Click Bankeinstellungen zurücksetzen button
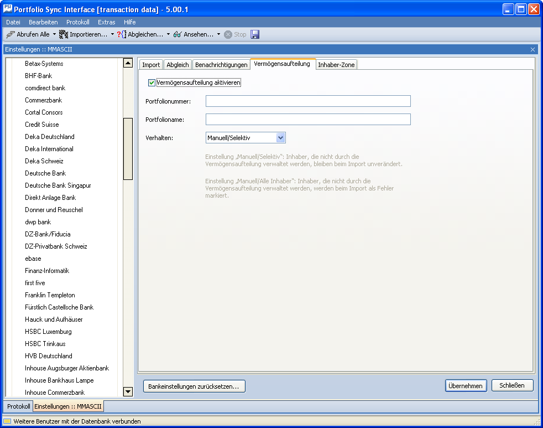 coord(194,386)
